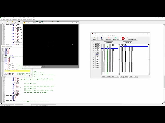
Task: Open the 'bookmarks' menu
Action: [9, 20]
